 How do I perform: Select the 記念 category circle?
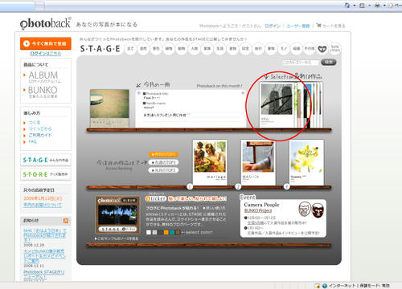click(x=245, y=49)
